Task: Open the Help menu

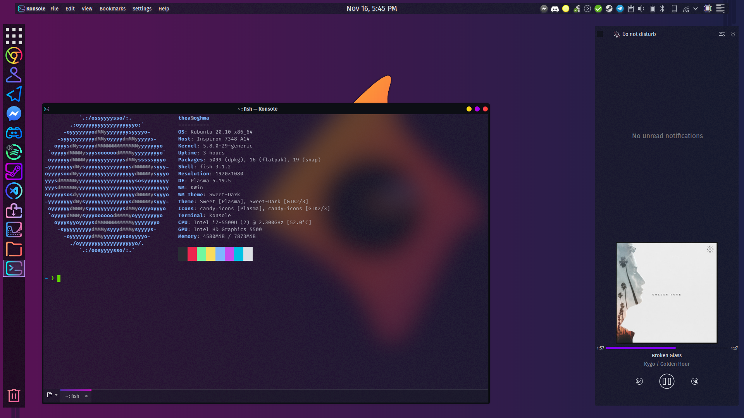Action: [x=164, y=9]
